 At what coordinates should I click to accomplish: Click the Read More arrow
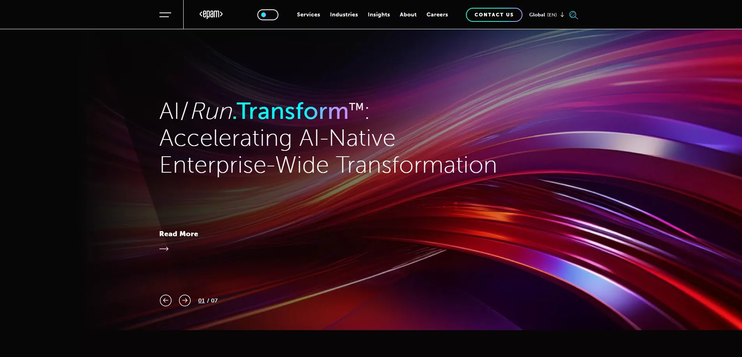(x=164, y=248)
